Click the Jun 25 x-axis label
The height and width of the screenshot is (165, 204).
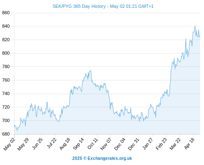pyautogui.click(x=38, y=144)
